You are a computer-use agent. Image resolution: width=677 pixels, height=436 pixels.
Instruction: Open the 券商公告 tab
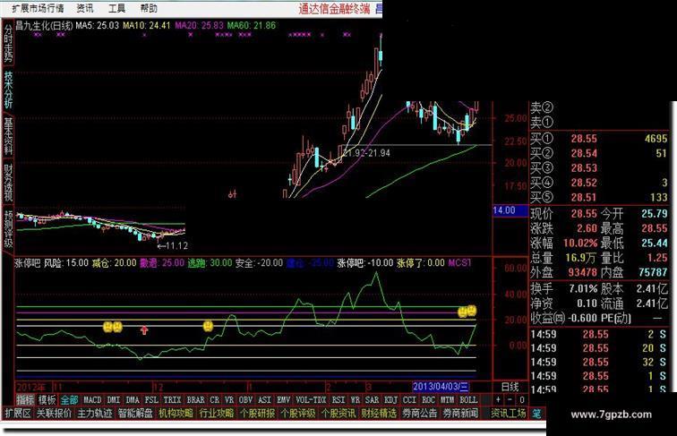coord(419,413)
